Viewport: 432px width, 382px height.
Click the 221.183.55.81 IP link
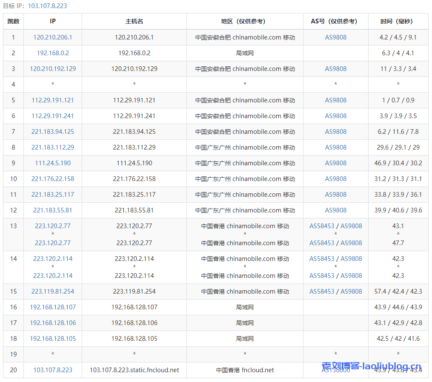[53, 210]
